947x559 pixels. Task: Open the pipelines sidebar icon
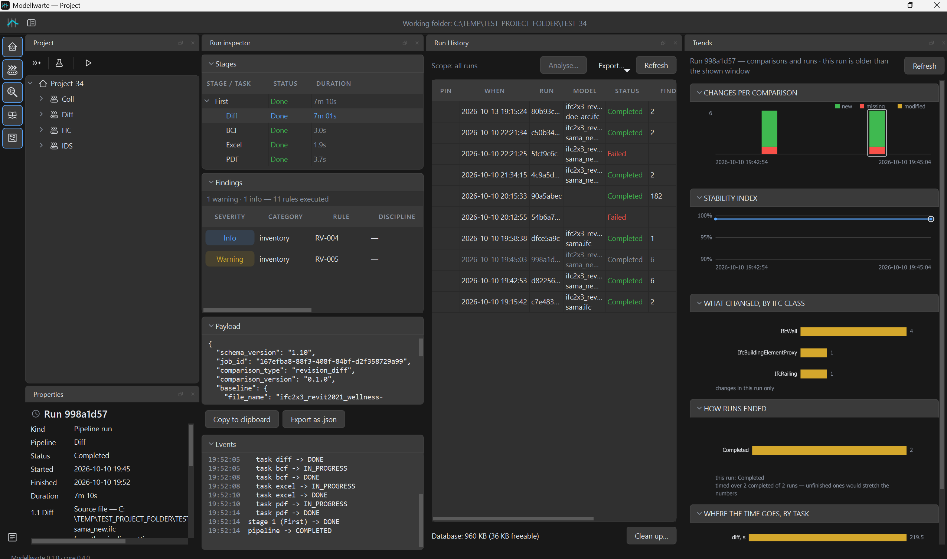click(12, 70)
